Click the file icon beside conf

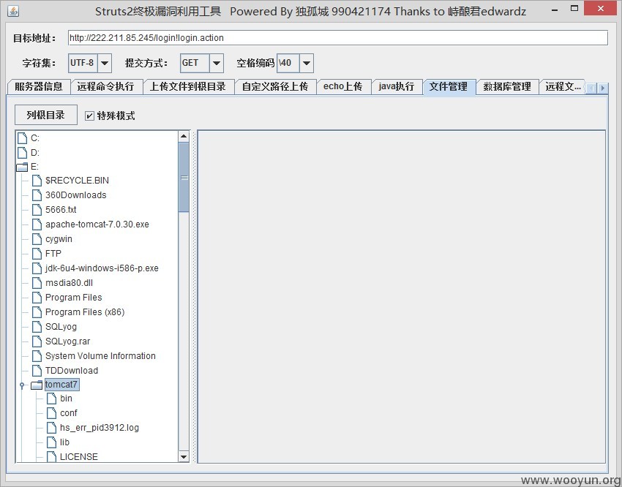click(51, 413)
